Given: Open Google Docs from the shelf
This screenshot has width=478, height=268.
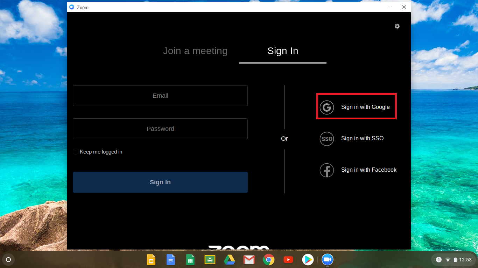Looking at the screenshot, I should tap(171, 260).
